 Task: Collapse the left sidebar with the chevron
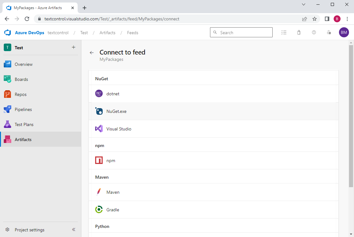[x=74, y=229]
